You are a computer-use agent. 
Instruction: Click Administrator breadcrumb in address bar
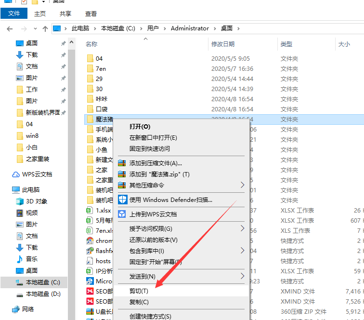tap(190, 28)
